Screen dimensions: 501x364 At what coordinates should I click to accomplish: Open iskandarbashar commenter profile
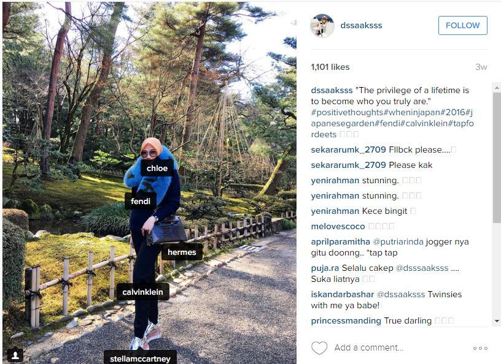click(x=342, y=294)
